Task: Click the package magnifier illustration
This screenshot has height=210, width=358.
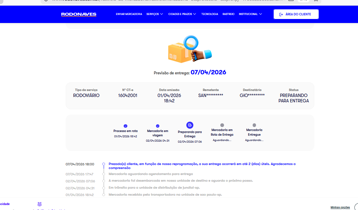Action: 190,49
